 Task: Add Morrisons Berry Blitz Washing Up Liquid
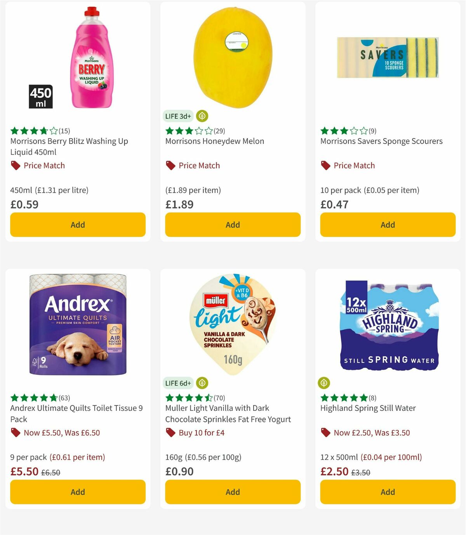point(77,224)
